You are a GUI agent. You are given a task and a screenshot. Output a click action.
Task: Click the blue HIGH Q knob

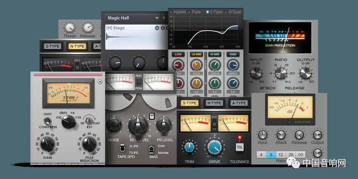[x=233, y=83]
